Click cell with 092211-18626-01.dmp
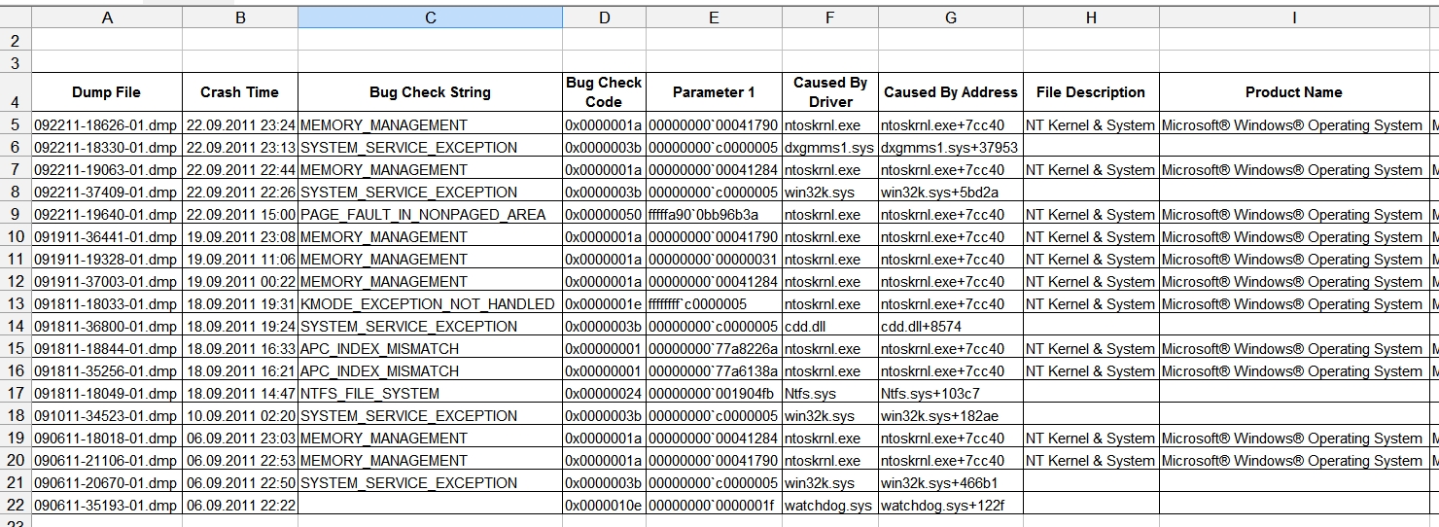1439x527 pixels. click(107, 125)
